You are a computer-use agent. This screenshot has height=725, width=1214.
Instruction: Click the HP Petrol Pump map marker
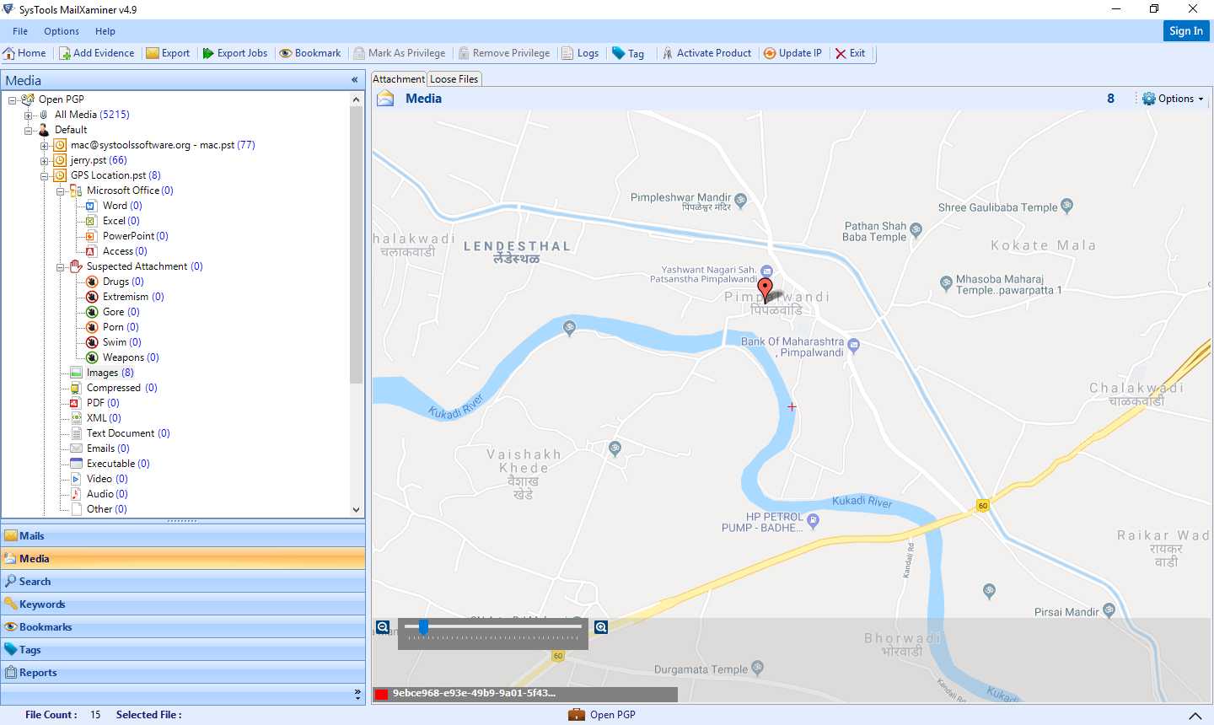813,520
